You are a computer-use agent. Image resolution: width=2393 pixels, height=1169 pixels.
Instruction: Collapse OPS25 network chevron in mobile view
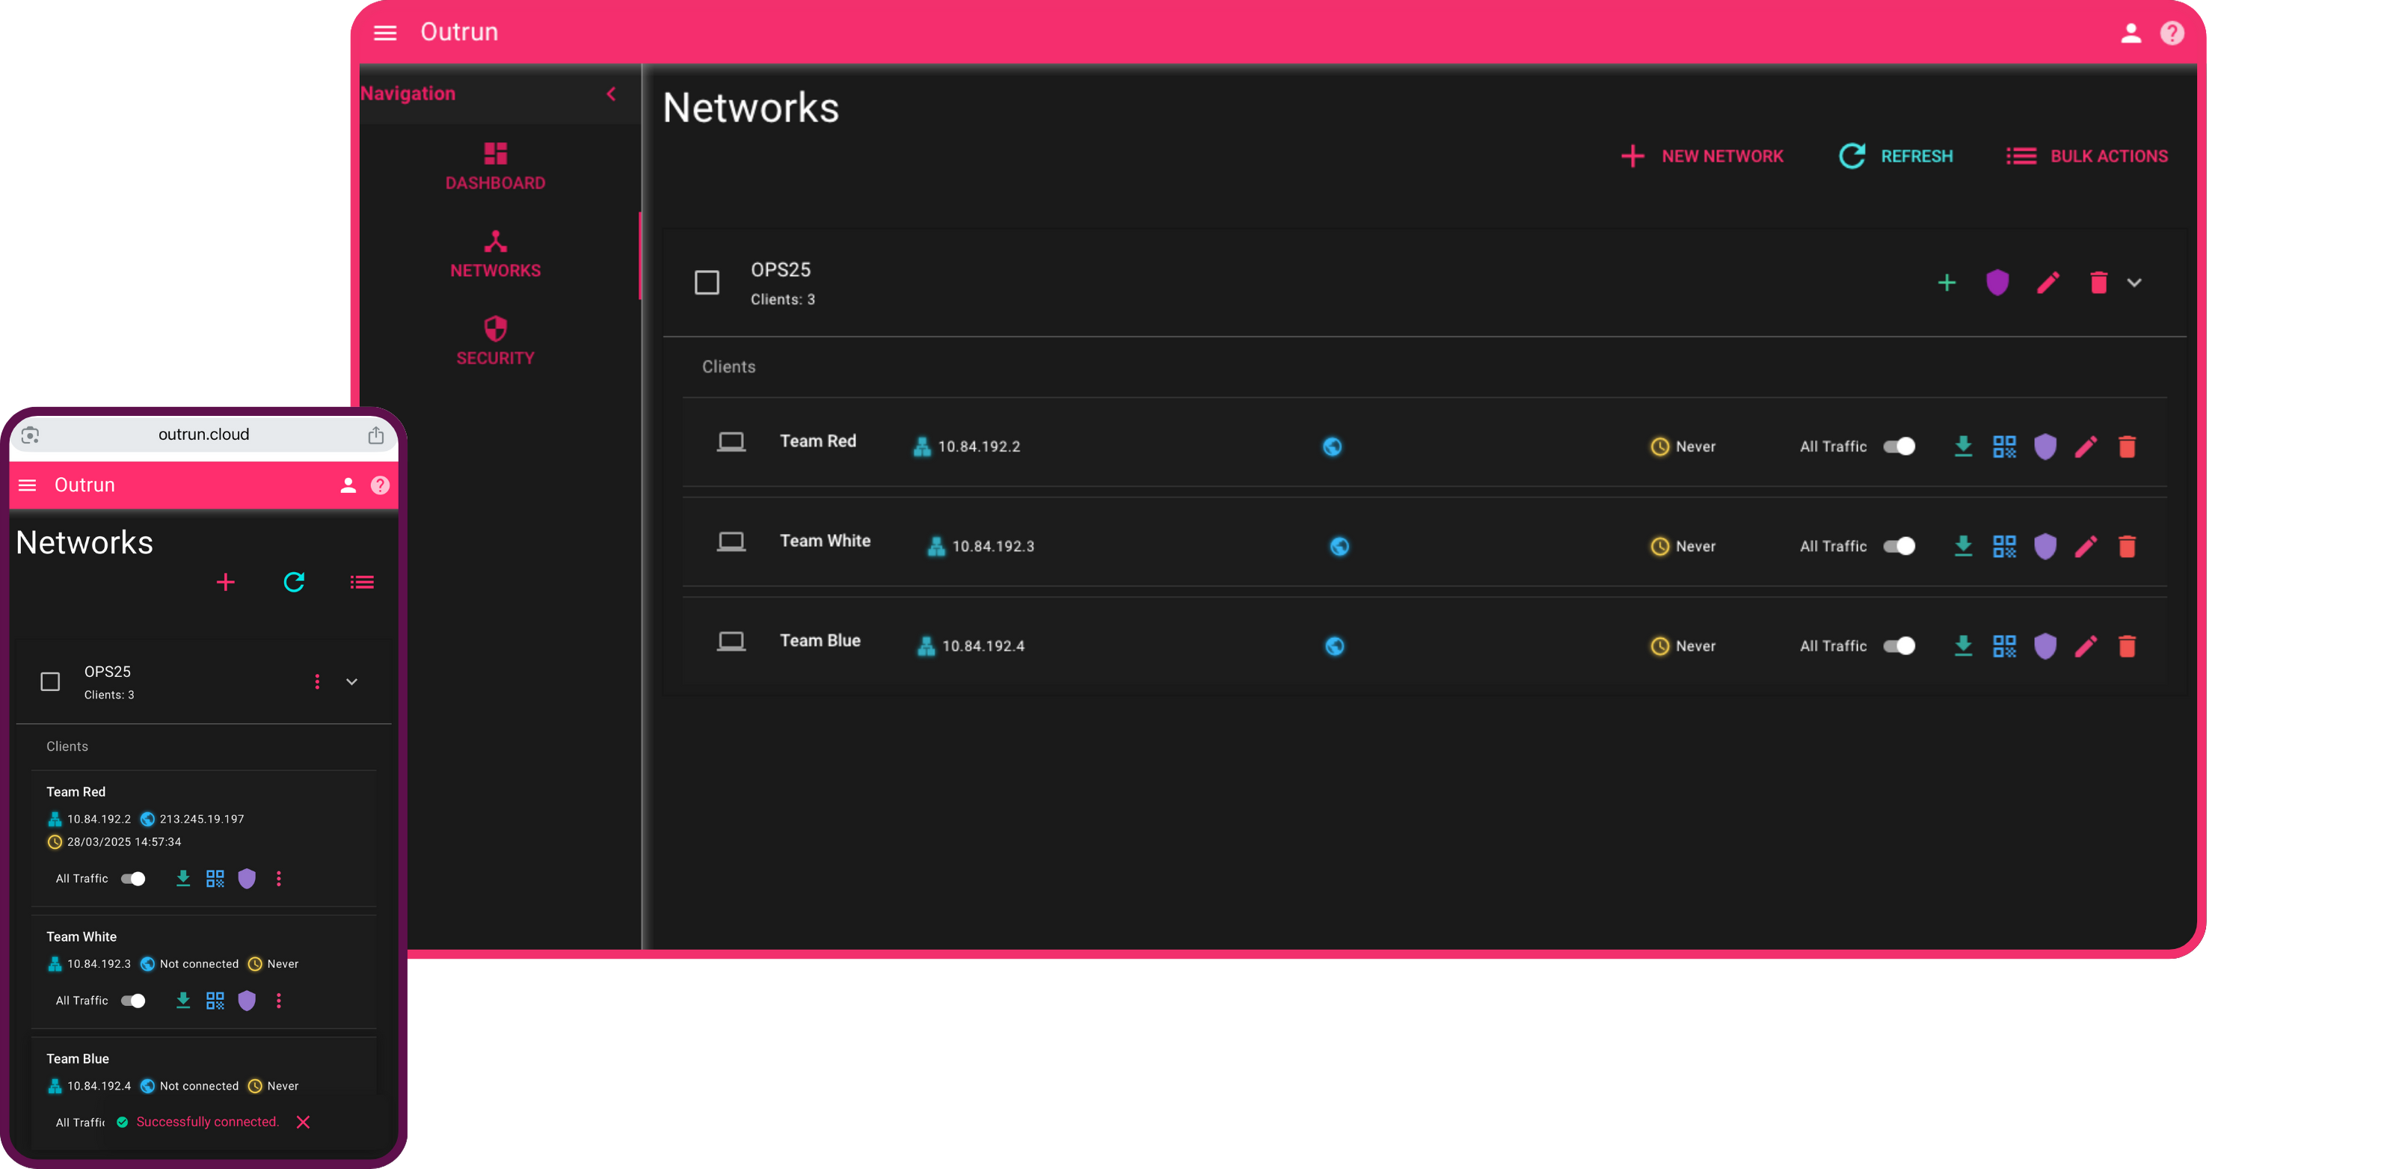(351, 681)
